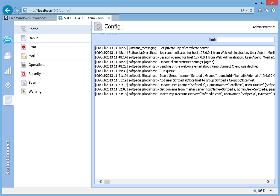Open browser Tools gear icon
The image size is (280, 196).
pyautogui.click(x=273, y=10)
